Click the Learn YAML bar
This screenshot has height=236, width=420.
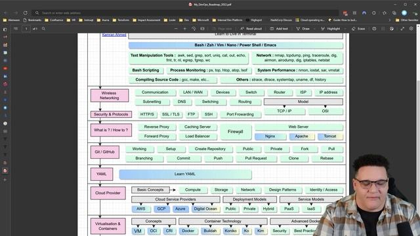point(185,174)
